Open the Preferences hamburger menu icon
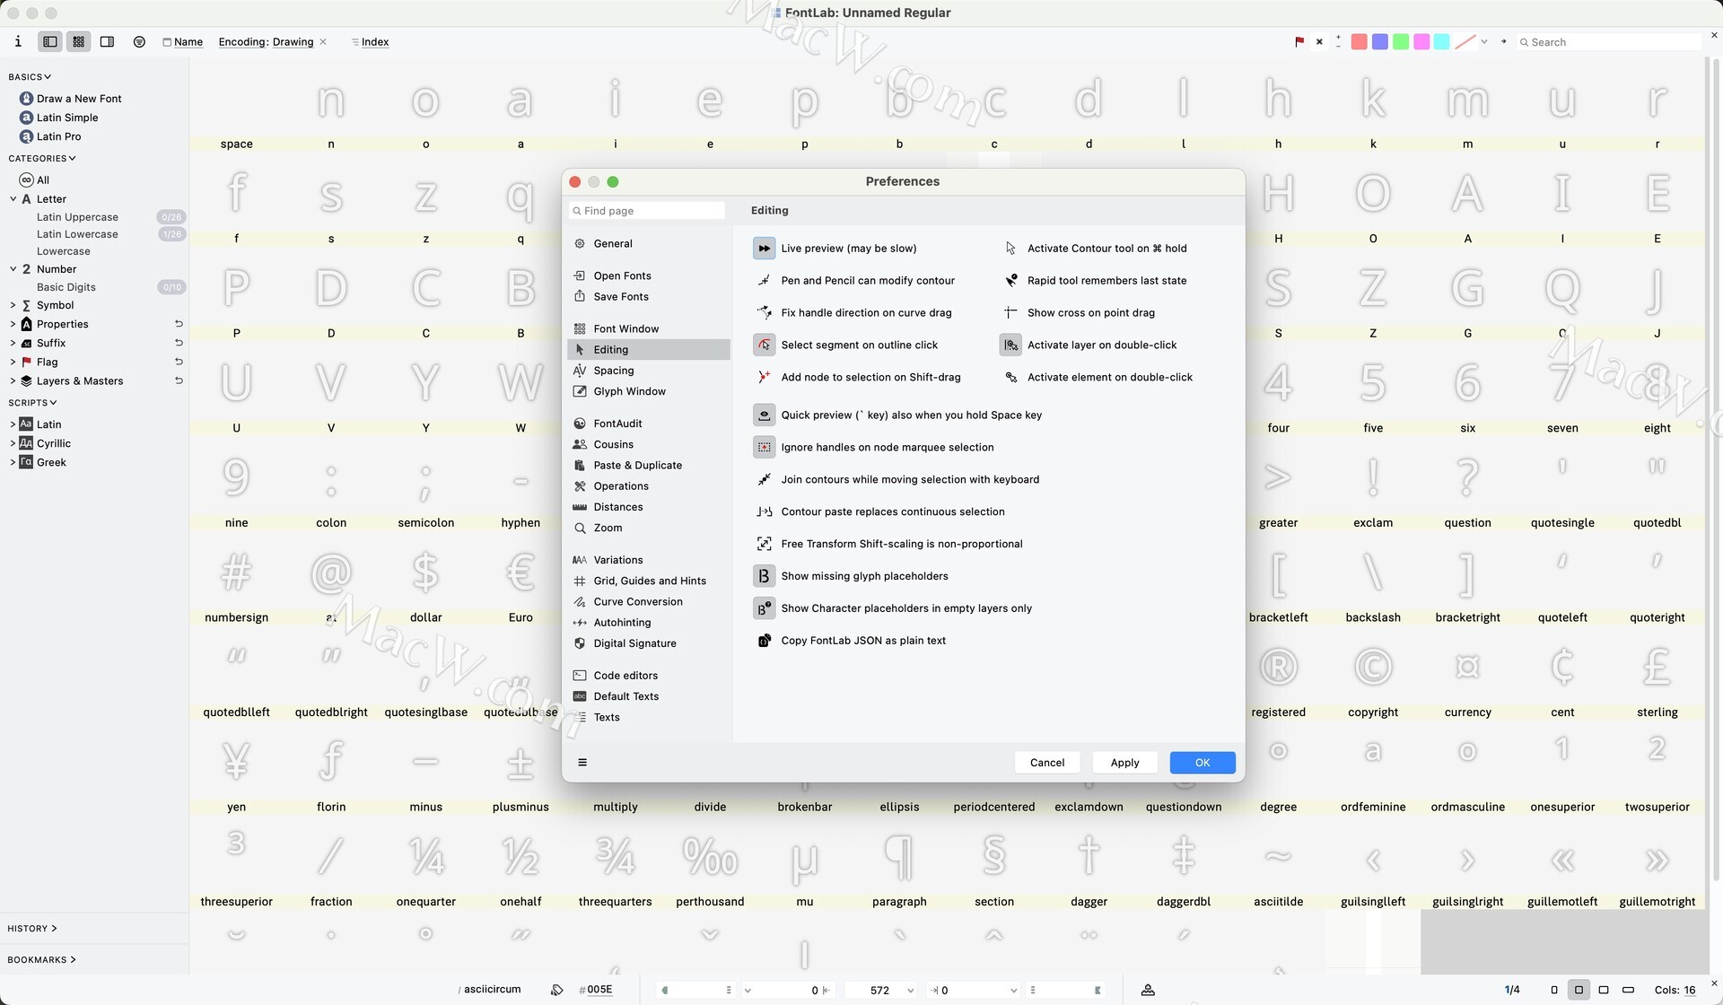This screenshot has height=1005, width=1723. [582, 763]
